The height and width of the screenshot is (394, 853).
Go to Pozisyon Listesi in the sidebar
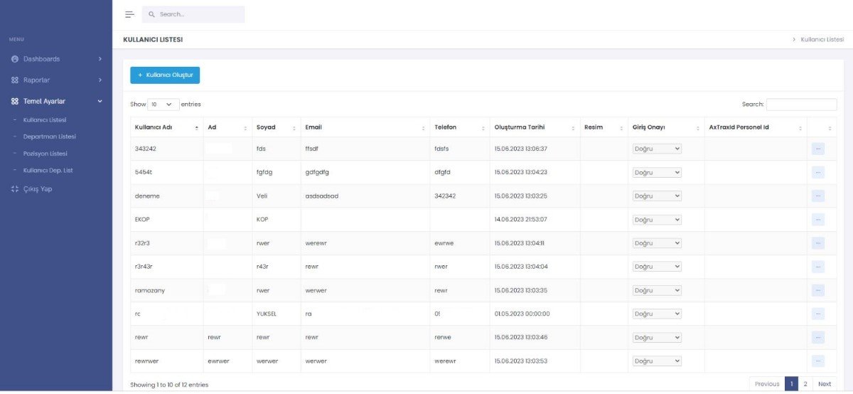tap(45, 154)
